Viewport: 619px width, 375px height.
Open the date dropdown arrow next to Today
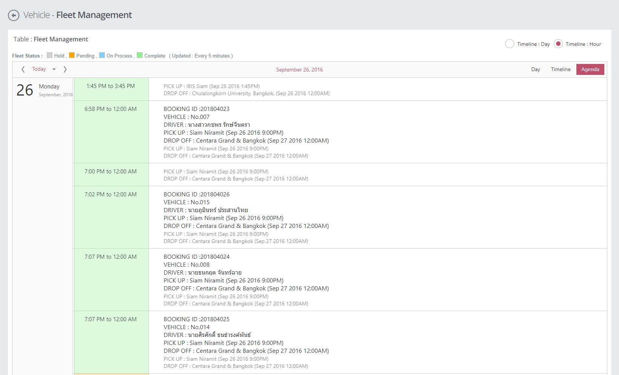(x=54, y=69)
